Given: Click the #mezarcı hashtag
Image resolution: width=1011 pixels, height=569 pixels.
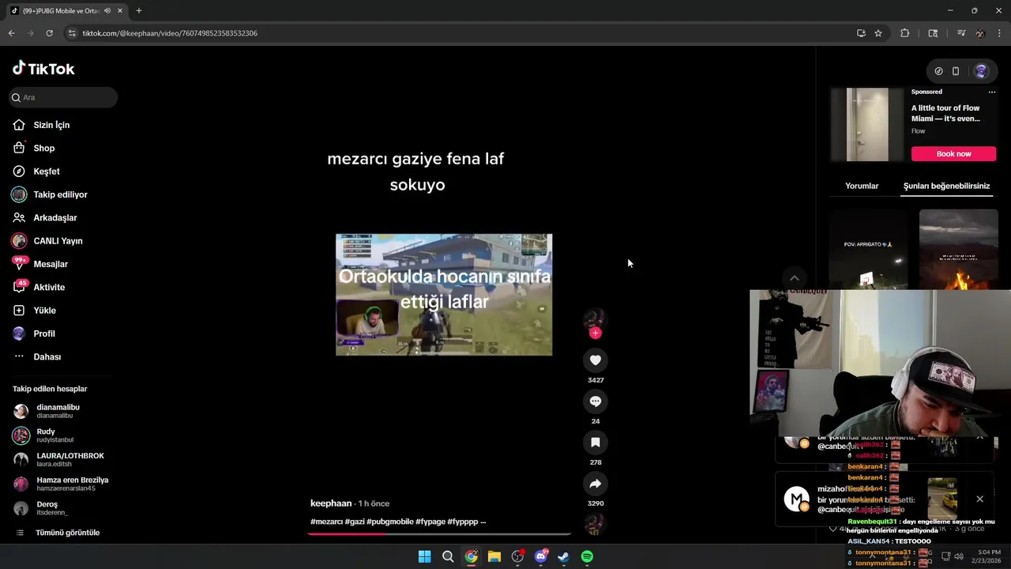Looking at the screenshot, I should click(327, 522).
